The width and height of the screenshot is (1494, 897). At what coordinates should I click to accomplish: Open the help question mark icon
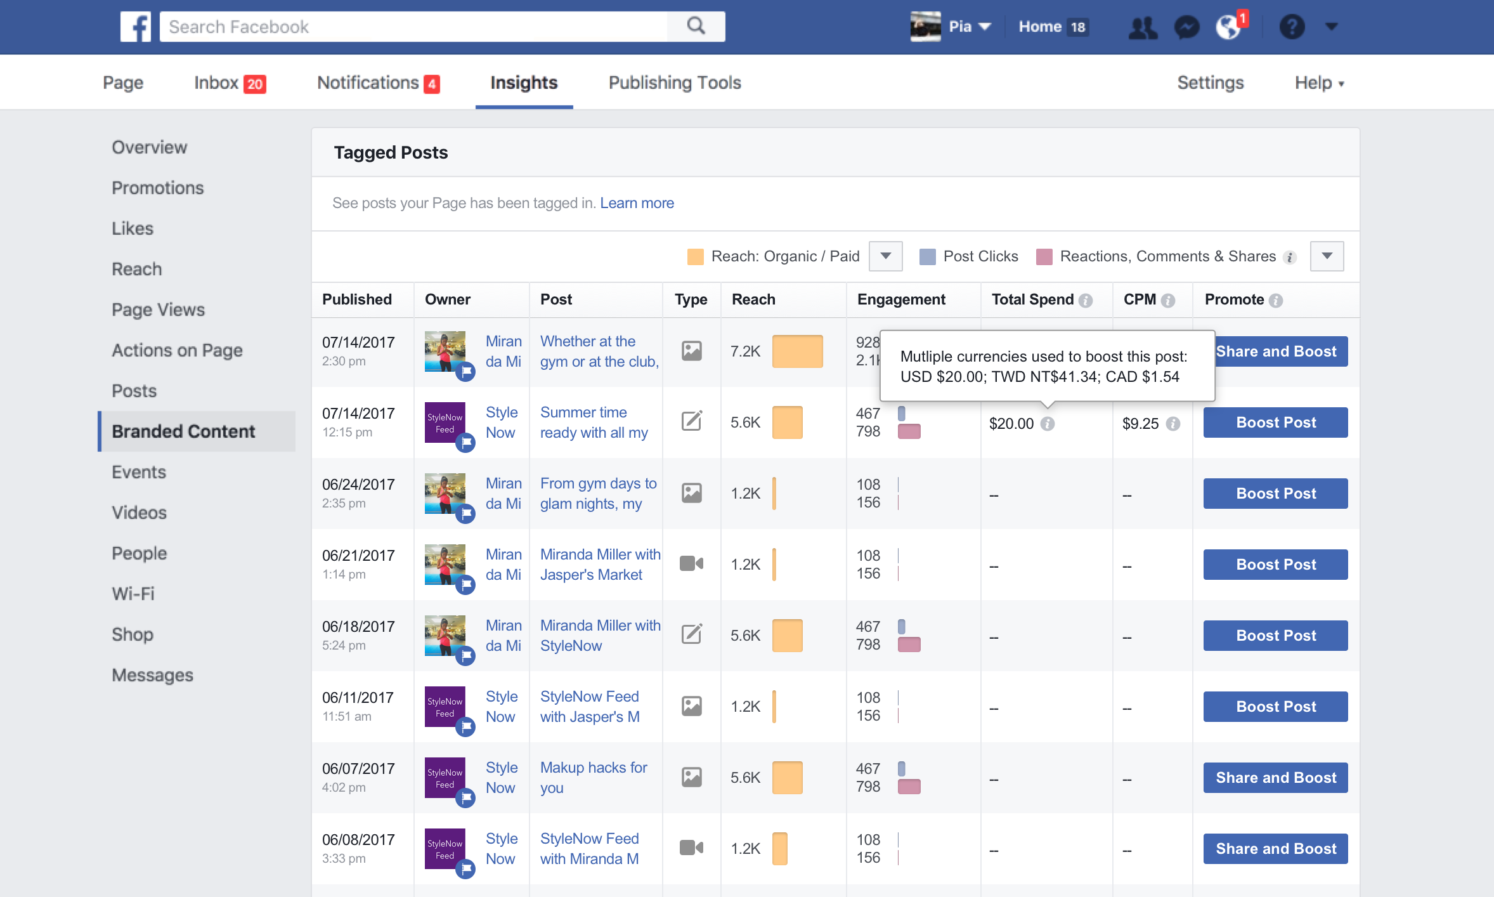1292,27
